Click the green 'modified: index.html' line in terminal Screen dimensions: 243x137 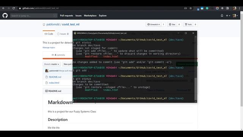[101, 90]
